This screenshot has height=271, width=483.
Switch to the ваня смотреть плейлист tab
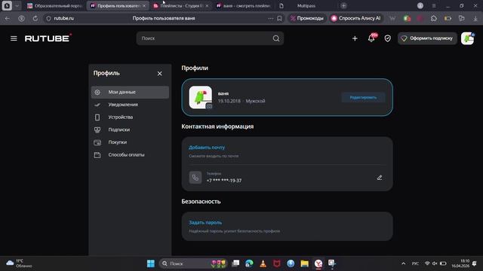[243, 5]
